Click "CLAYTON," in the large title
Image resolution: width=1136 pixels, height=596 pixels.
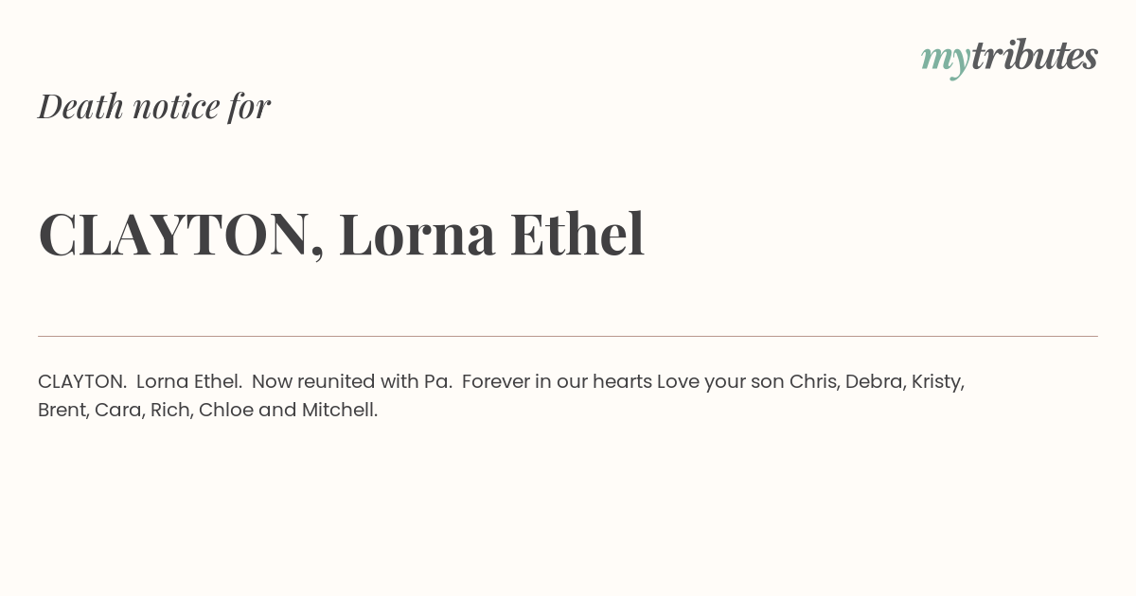[x=181, y=235]
